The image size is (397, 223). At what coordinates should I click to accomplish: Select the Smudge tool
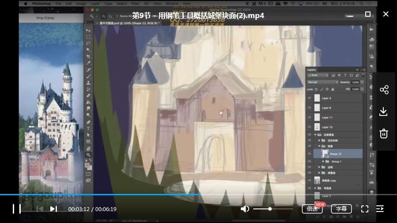(88, 109)
